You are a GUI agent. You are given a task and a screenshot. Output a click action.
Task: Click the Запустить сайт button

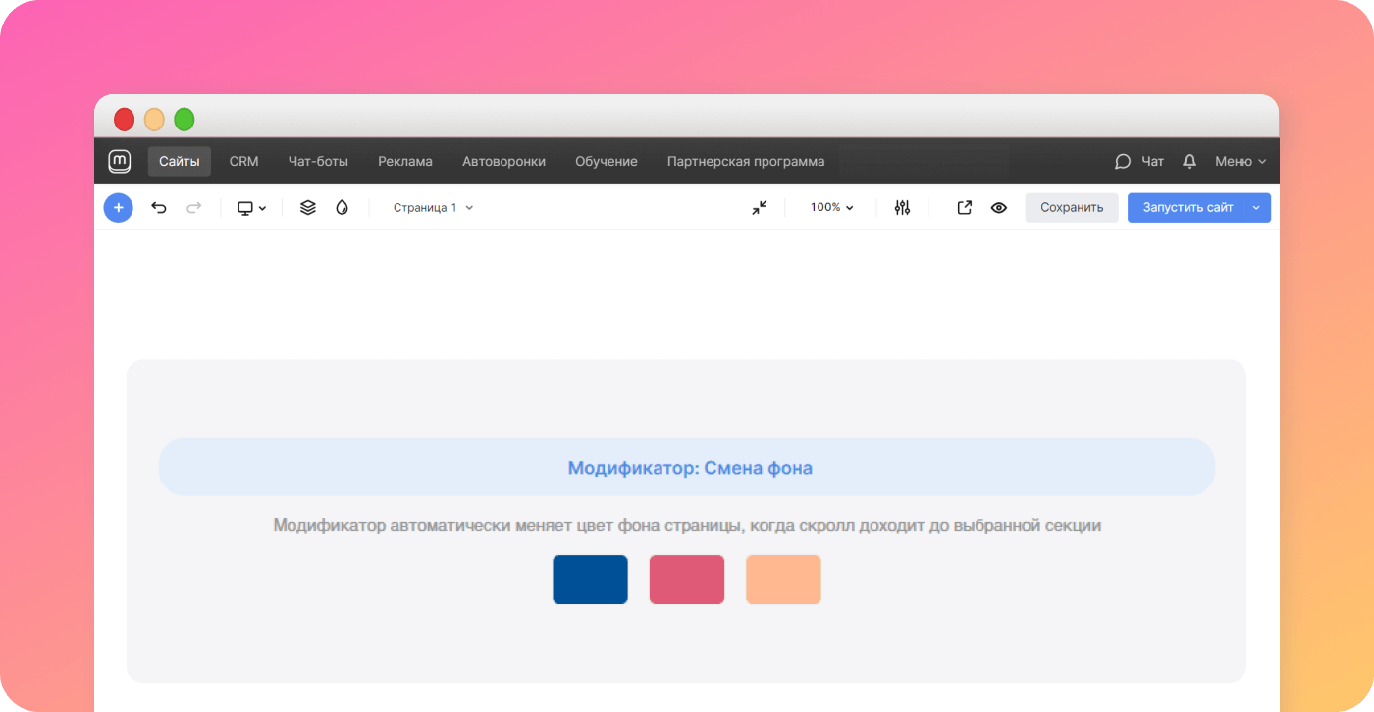[x=1188, y=208]
